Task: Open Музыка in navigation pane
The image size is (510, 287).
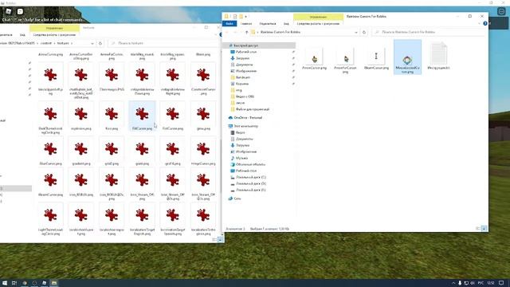Action: [x=239, y=158]
